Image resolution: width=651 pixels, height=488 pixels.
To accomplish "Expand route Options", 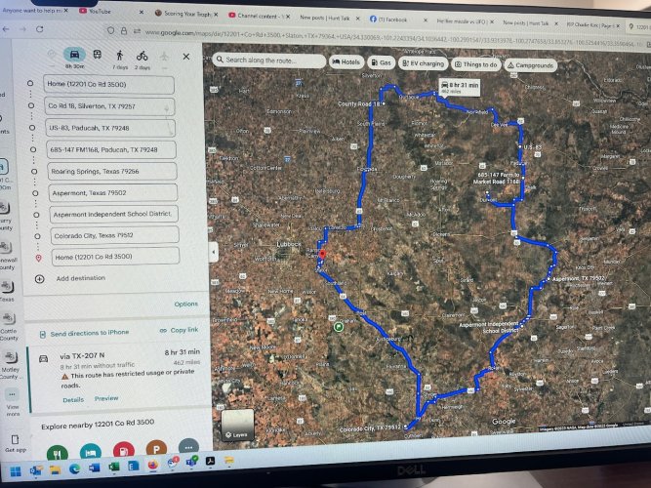I will coord(185,305).
